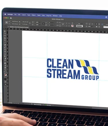The height and width of the screenshot is (126, 108).
Task: Select the Selection tool arrow
Action: [x=5, y=29]
